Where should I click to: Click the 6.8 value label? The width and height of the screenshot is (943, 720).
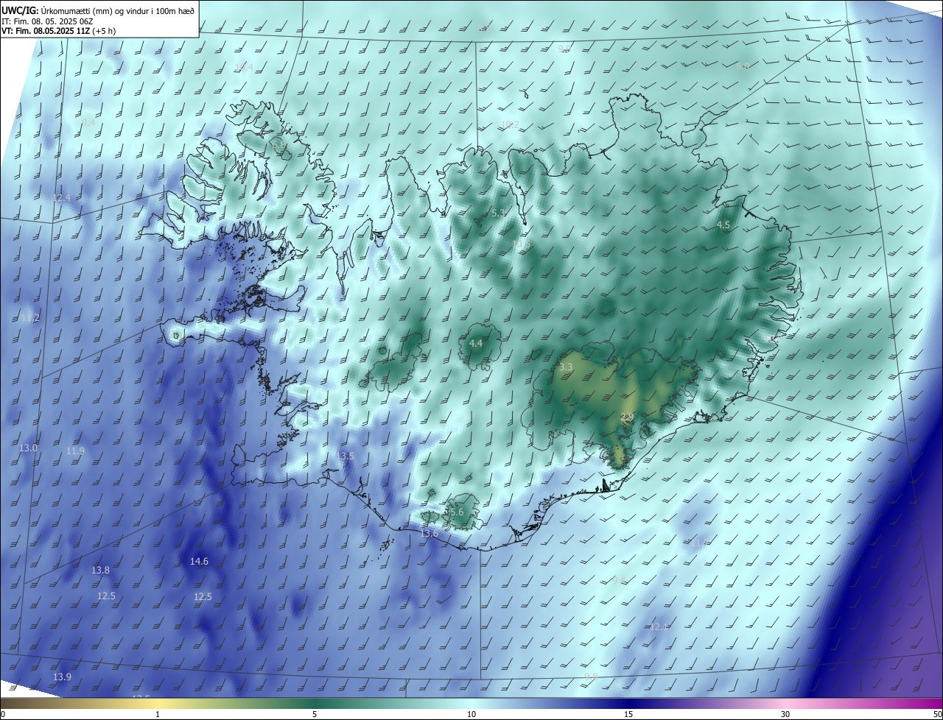coord(279,146)
